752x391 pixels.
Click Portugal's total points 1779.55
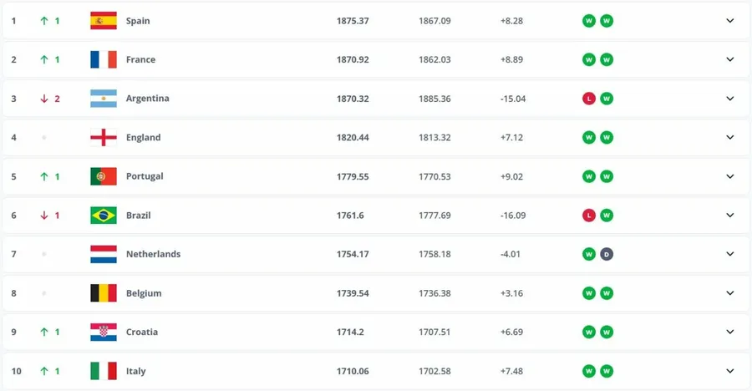point(354,176)
